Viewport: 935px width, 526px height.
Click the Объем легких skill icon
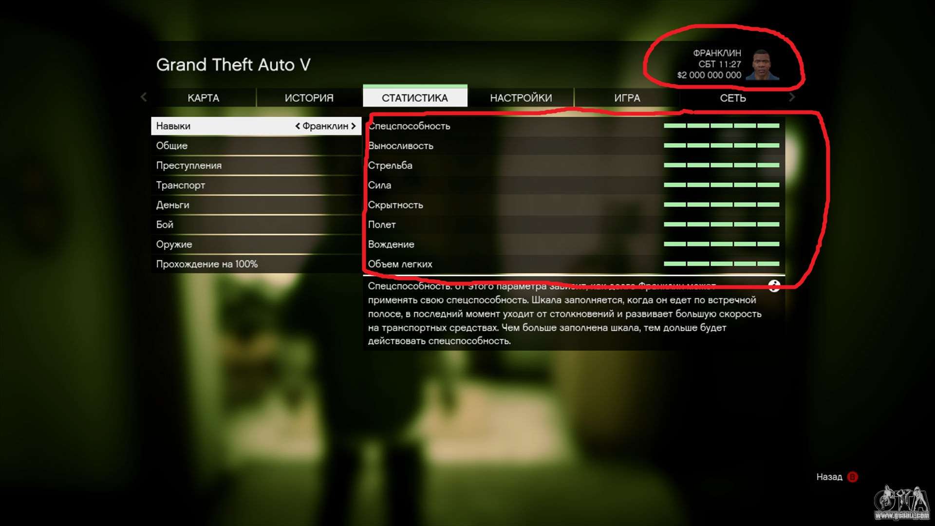tap(400, 263)
